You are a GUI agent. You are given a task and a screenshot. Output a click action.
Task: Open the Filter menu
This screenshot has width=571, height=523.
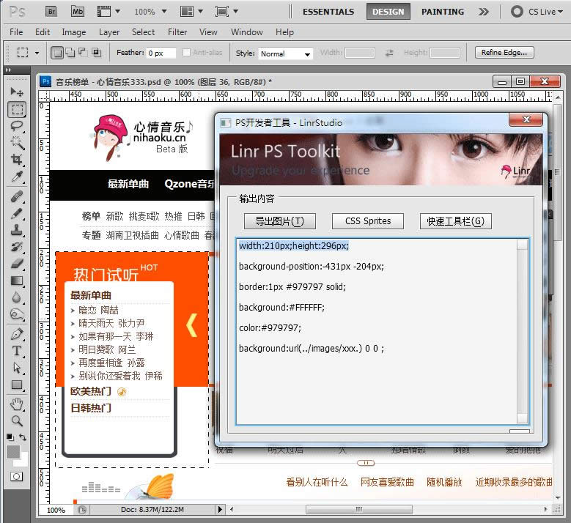177,32
